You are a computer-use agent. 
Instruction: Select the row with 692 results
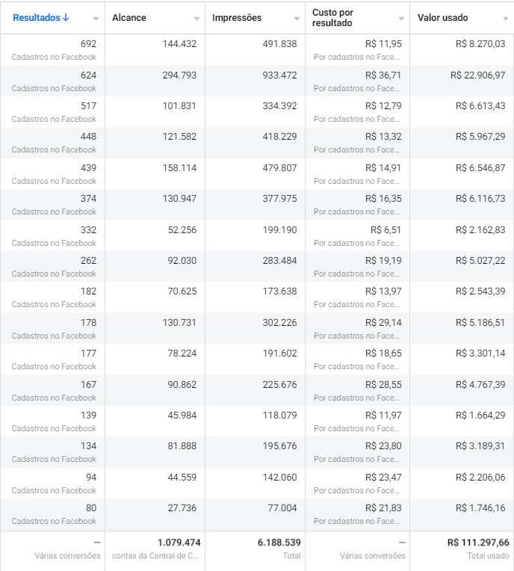pyautogui.click(x=257, y=50)
